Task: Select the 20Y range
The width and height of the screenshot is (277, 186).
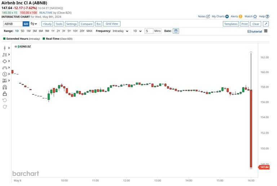Action: 82,31
